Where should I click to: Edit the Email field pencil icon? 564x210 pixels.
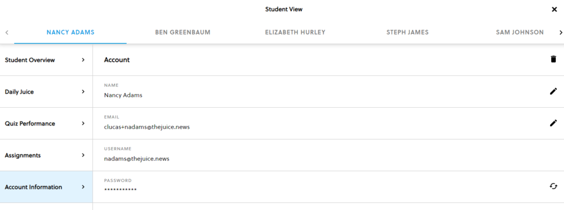click(x=553, y=123)
